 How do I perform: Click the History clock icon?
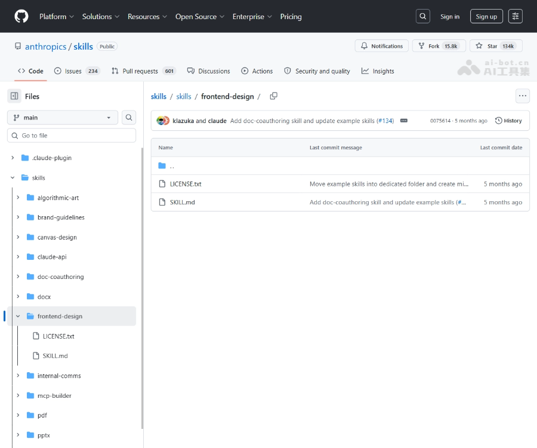click(499, 121)
